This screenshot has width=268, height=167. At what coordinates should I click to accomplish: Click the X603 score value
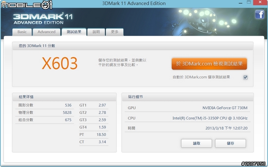point(59,63)
